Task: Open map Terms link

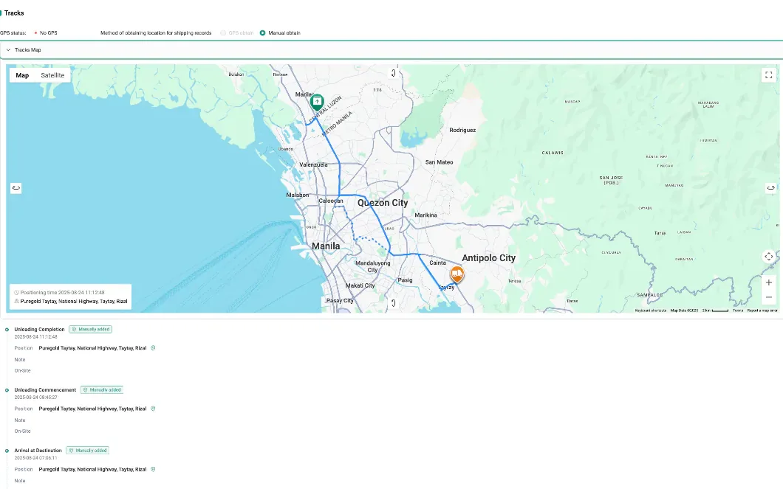Action: click(x=737, y=311)
